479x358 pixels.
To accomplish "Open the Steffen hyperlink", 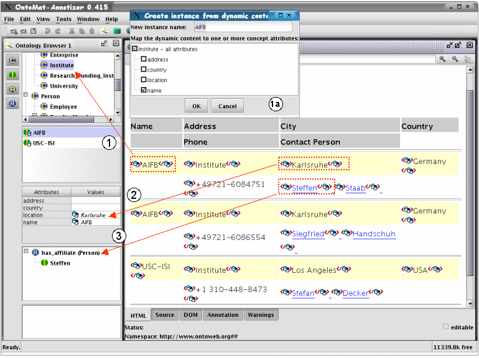I will pyautogui.click(x=304, y=188).
